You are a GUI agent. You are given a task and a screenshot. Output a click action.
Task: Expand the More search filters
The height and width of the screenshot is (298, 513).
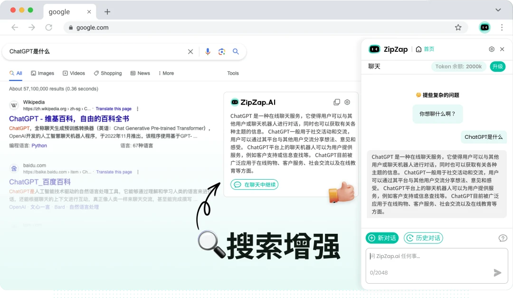click(166, 73)
